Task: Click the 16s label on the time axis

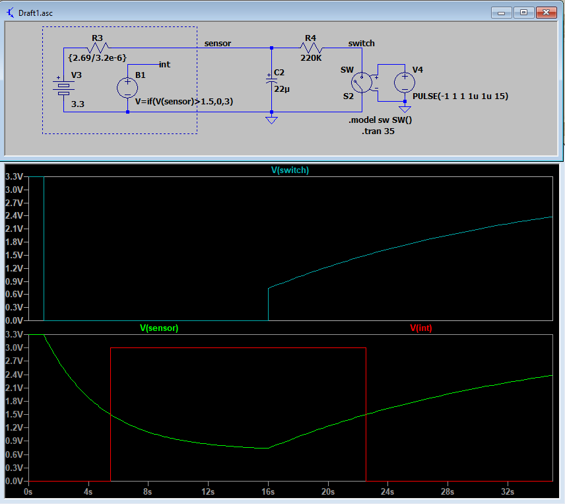Action: (268, 491)
